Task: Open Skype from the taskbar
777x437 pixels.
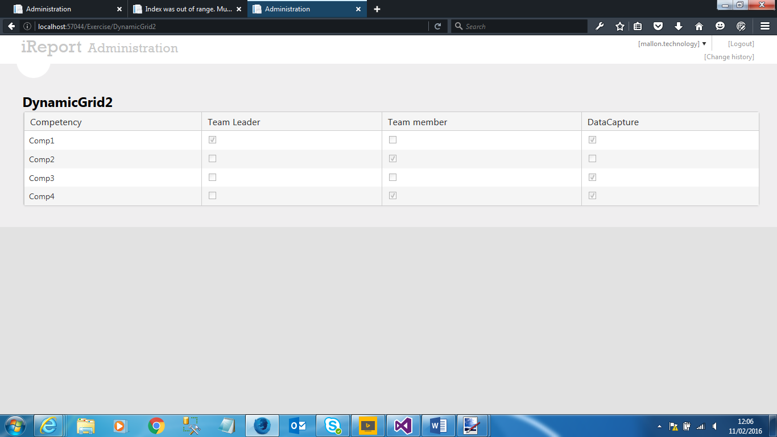Action: [333, 426]
